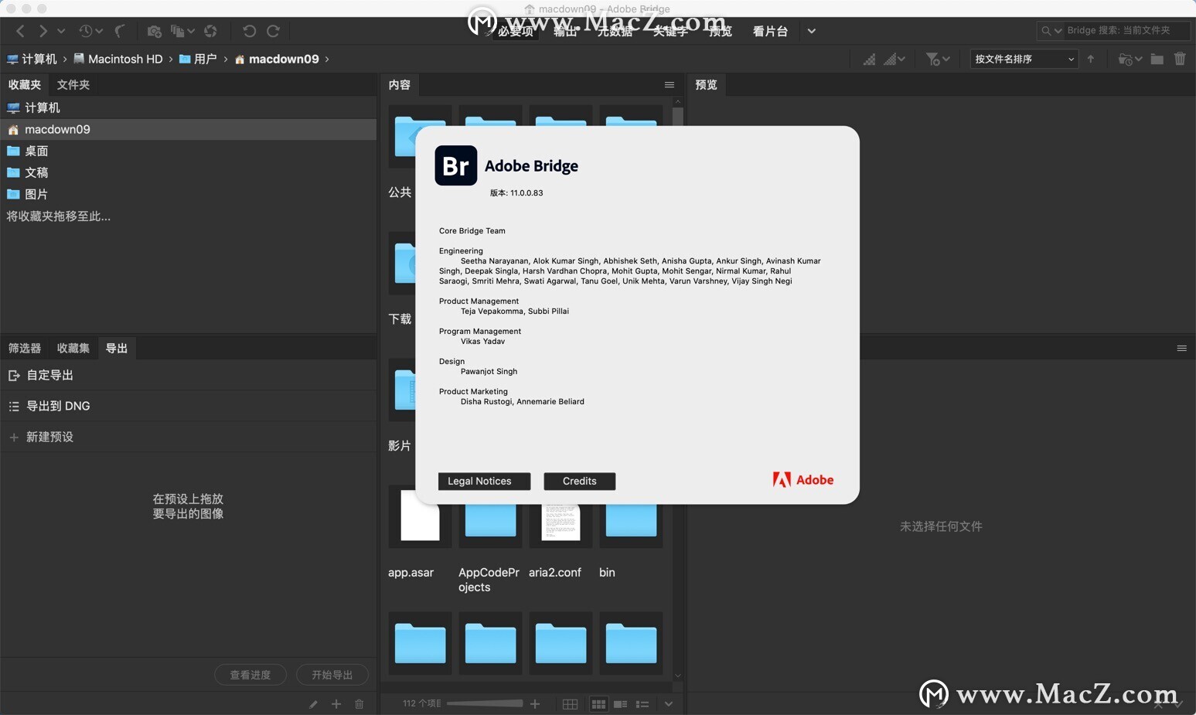Select 桌面 in favorites list
This screenshot has height=715, width=1196.
click(x=188, y=151)
